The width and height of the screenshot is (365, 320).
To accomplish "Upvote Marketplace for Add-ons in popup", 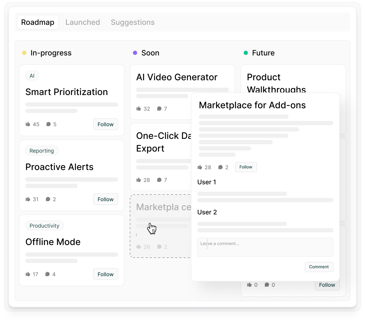I will pyautogui.click(x=200, y=167).
